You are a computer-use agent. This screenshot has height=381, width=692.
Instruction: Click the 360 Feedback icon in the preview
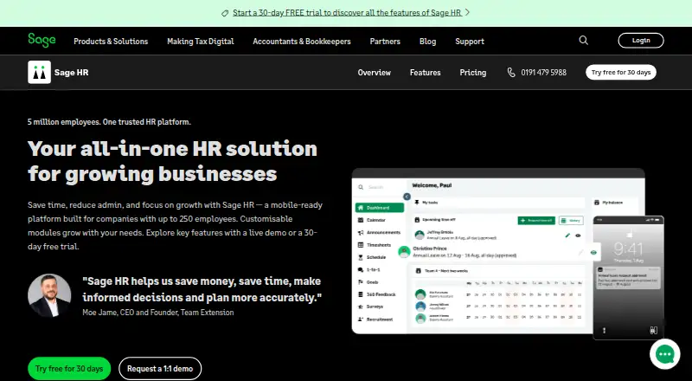[361, 294]
